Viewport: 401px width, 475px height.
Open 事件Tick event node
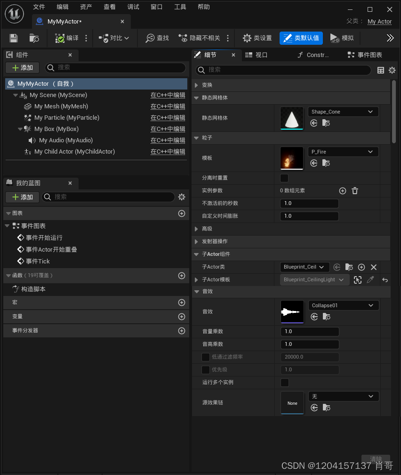point(33,261)
